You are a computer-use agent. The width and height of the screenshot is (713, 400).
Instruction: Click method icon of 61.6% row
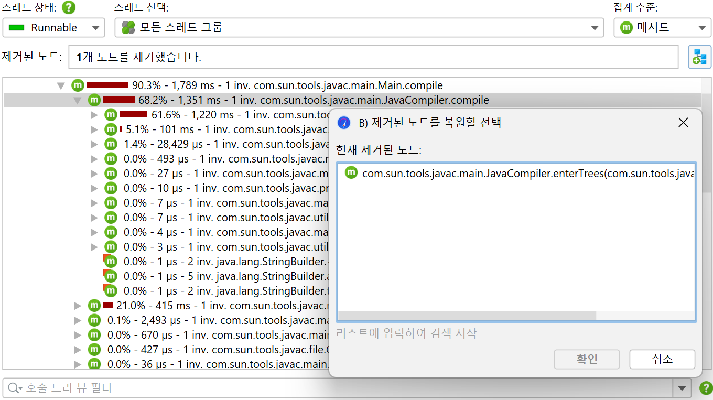(x=111, y=115)
